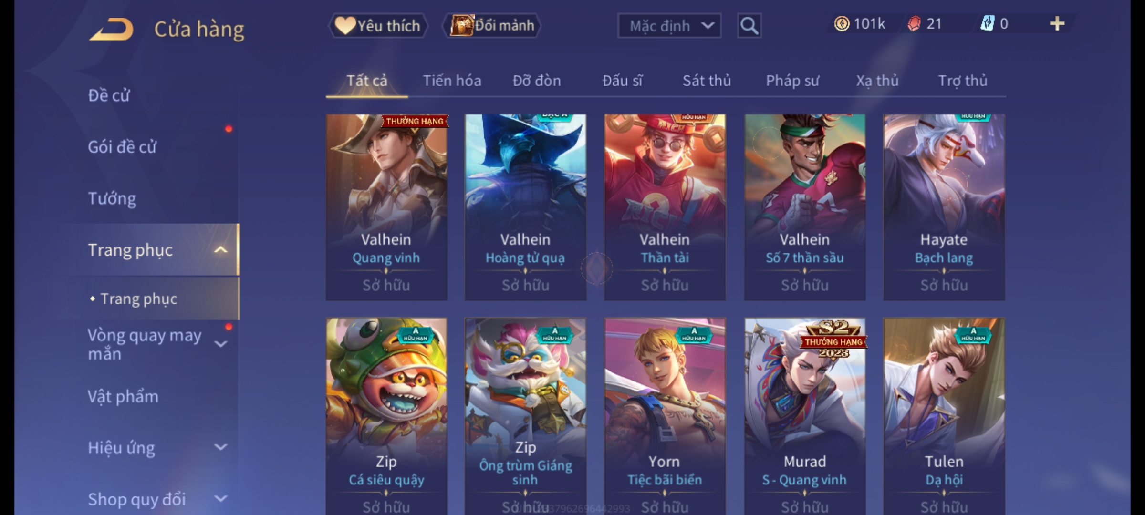This screenshot has width=1145, height=515.
Task: Switch to the Sát thủ tab
Action: tap(707, 81)
